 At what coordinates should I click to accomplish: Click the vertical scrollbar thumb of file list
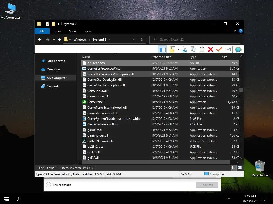(241, 90)
